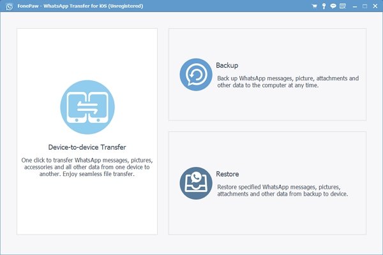Image resolution: width=383 pixels, height=255 pixels.
Task: Open registration via the key icon
Action: click(323, 7)
